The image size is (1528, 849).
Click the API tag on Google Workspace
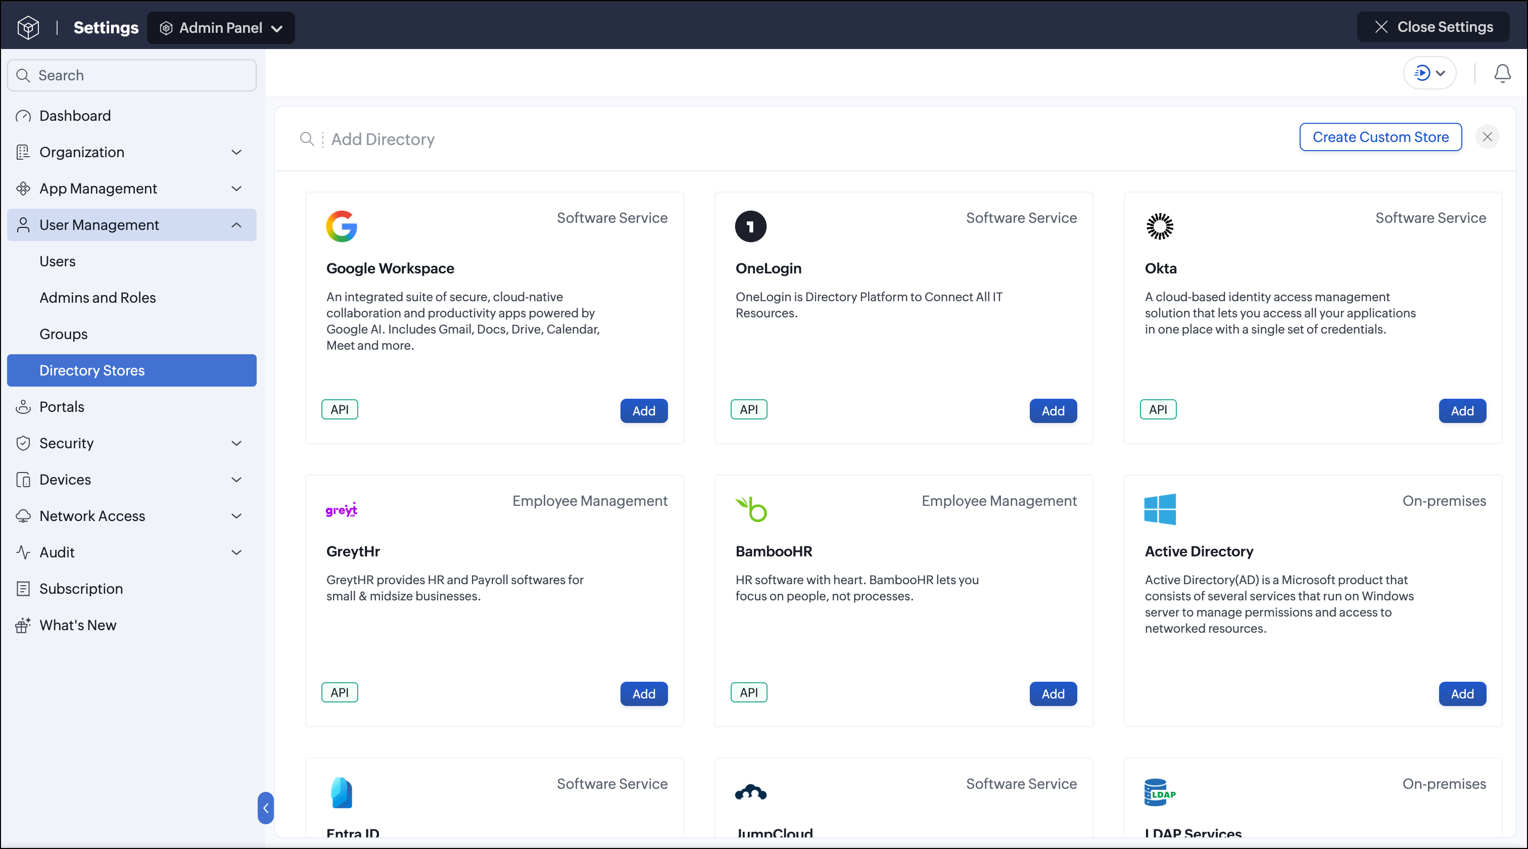(x=340, y=410)
